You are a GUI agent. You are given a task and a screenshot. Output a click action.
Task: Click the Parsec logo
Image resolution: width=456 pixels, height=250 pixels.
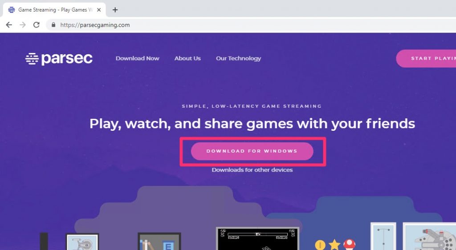(x=59, y=59)
